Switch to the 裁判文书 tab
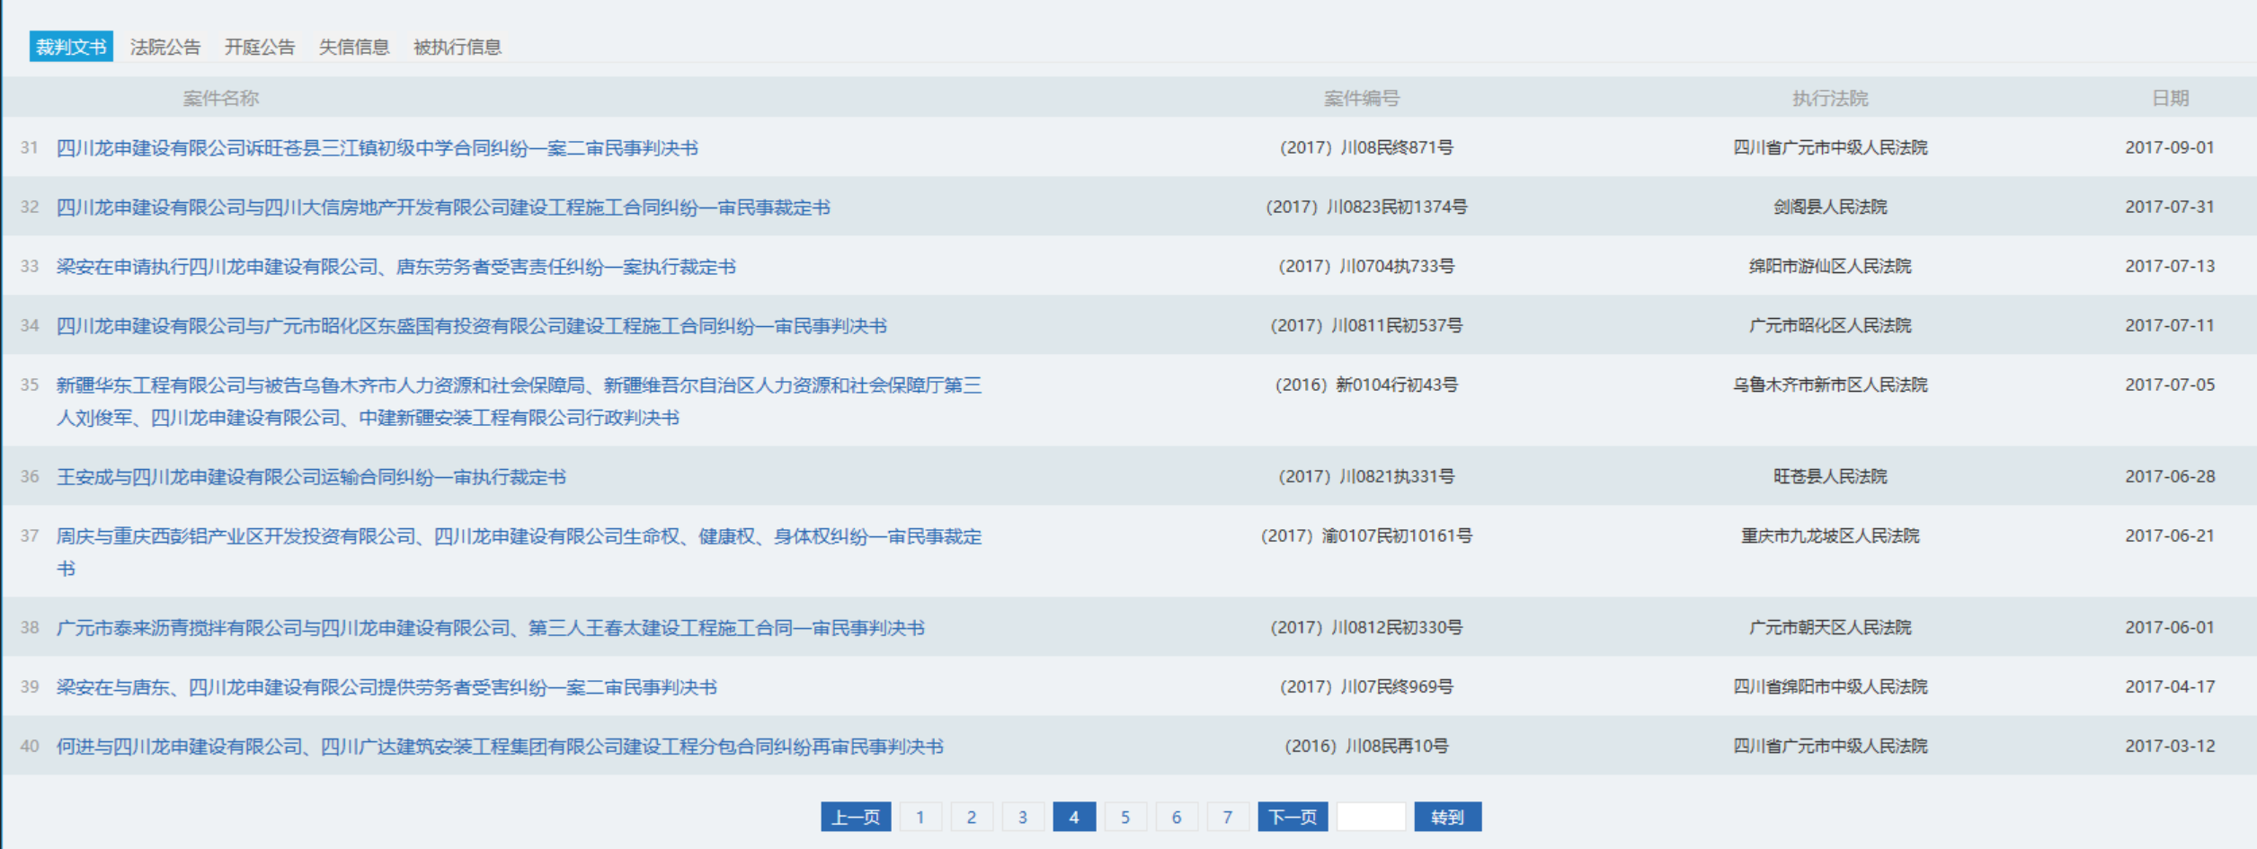 [71, 47]
